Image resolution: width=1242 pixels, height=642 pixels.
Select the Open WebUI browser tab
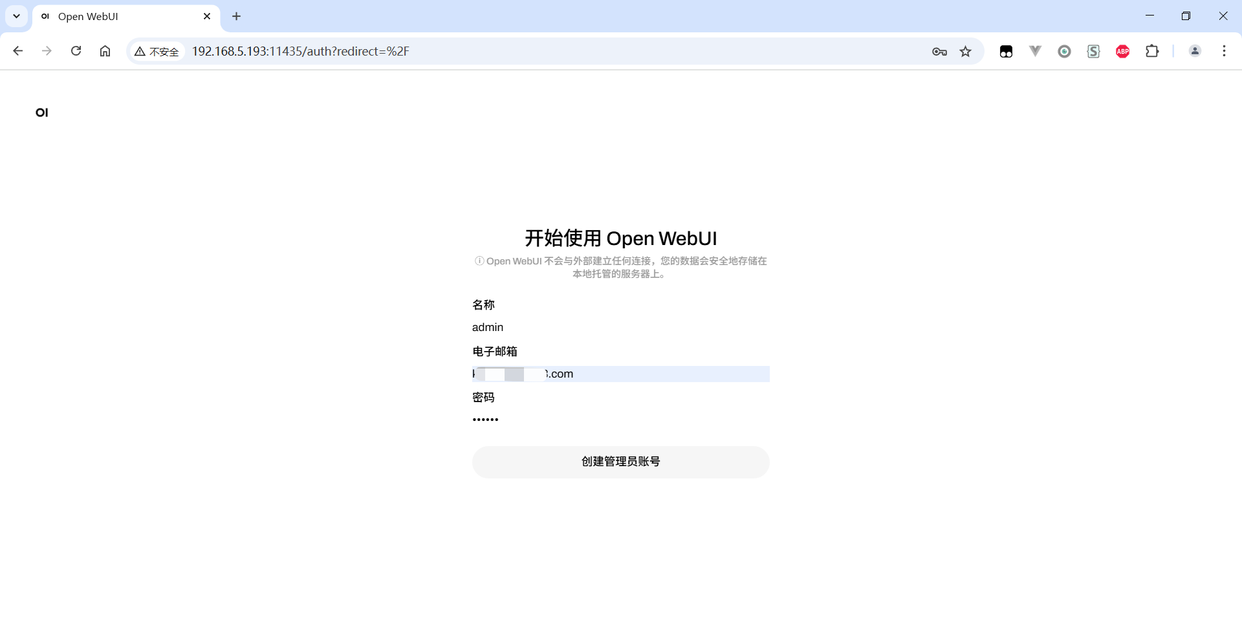click(x=126, y=16)
